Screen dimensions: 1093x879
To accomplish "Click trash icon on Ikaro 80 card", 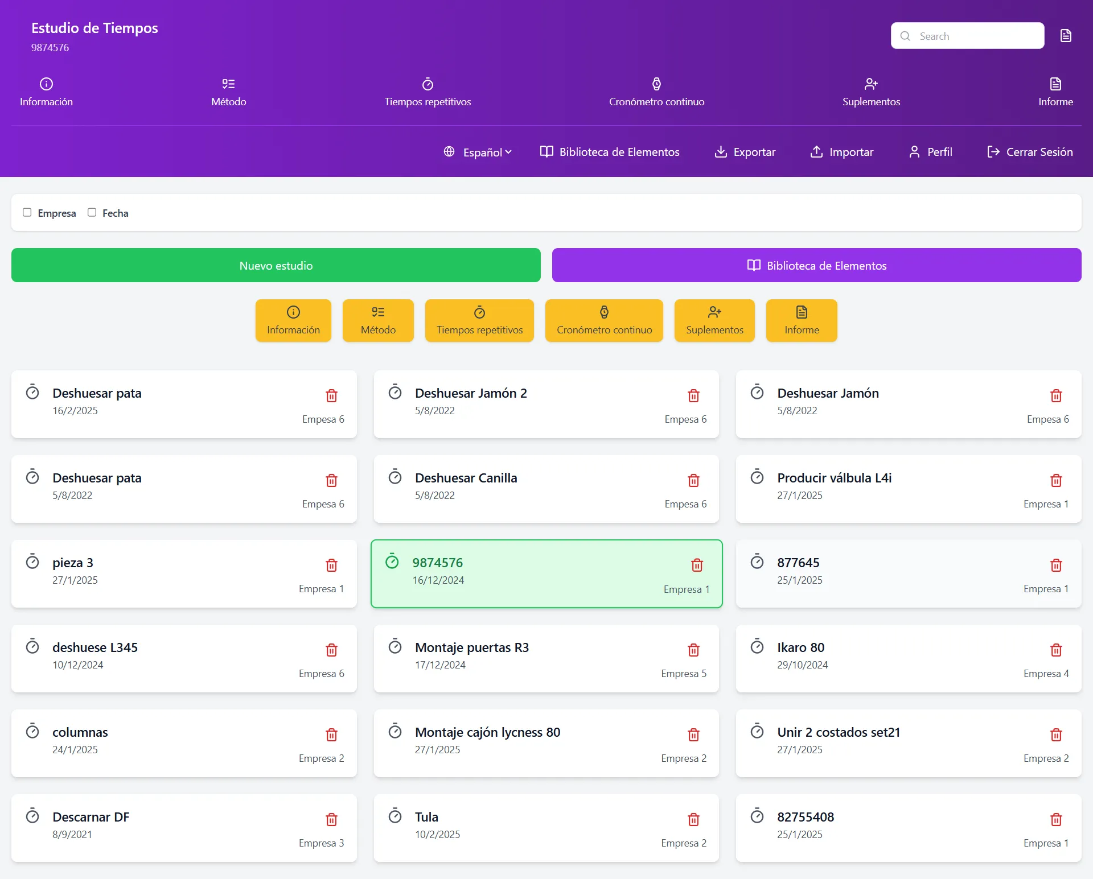I will tap(1056, 650).
